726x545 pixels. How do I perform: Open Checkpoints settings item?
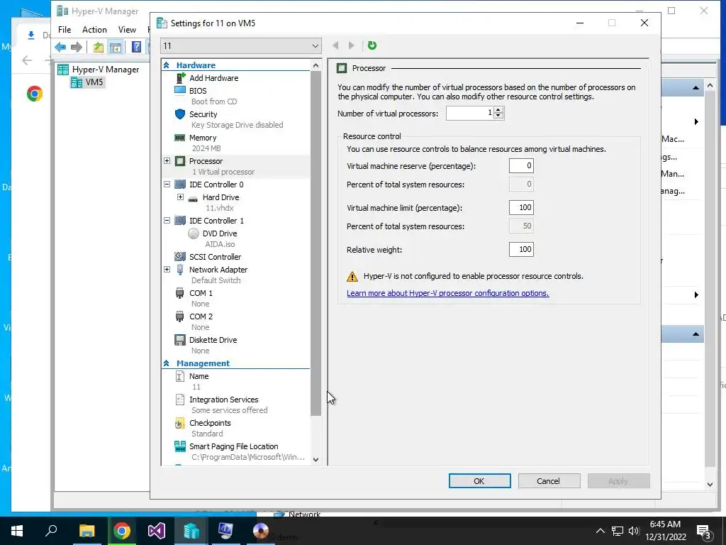210,423
